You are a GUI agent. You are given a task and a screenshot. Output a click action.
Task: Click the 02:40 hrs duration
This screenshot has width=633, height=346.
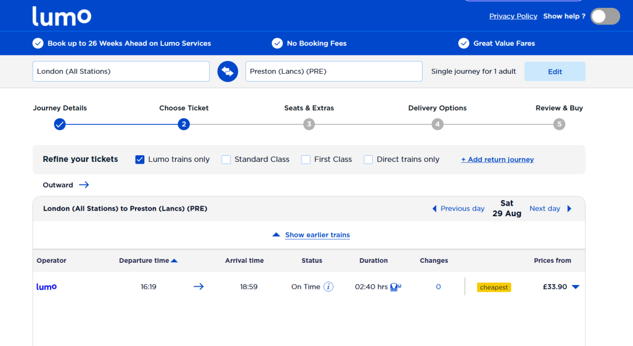[x=371, y=287]
